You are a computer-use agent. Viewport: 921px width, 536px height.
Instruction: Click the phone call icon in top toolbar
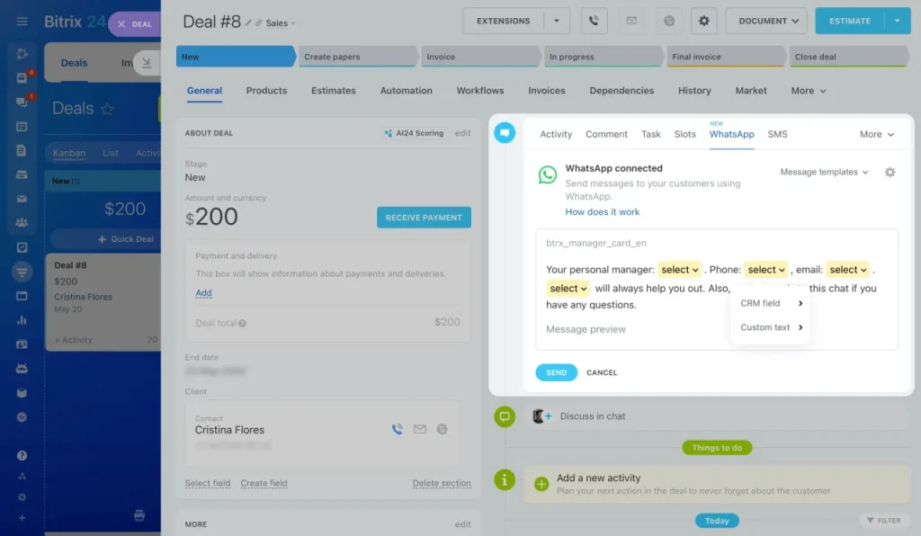594,22
